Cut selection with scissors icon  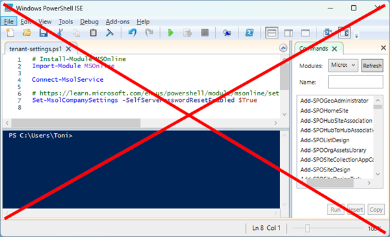[x=60, y=33]
